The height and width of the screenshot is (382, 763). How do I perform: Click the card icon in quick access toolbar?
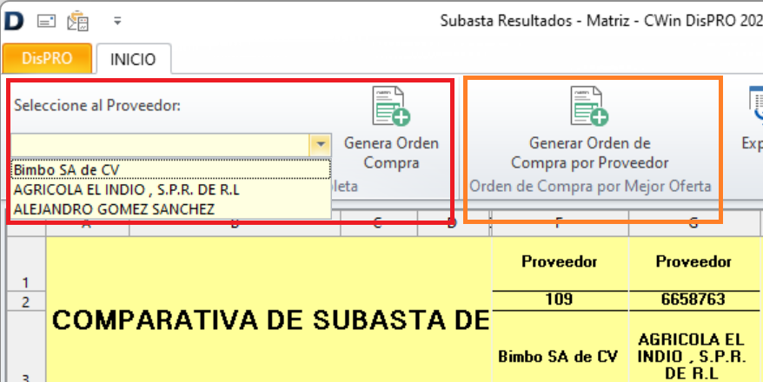(x=47, y=19)
